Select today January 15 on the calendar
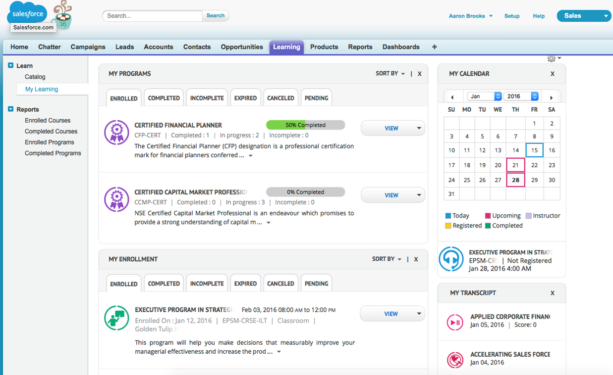613x375 pixels. tap(534, 150)
